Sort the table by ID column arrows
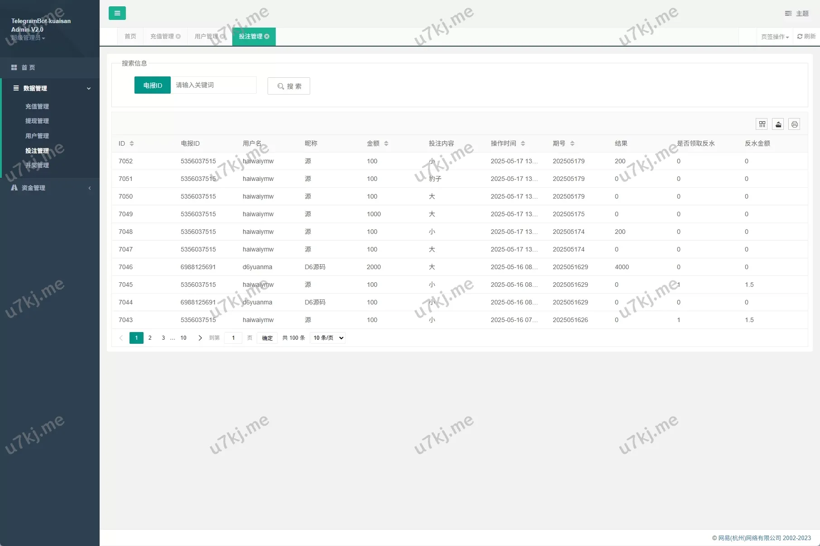The image size is (820, 546). (x=132, y=143)
